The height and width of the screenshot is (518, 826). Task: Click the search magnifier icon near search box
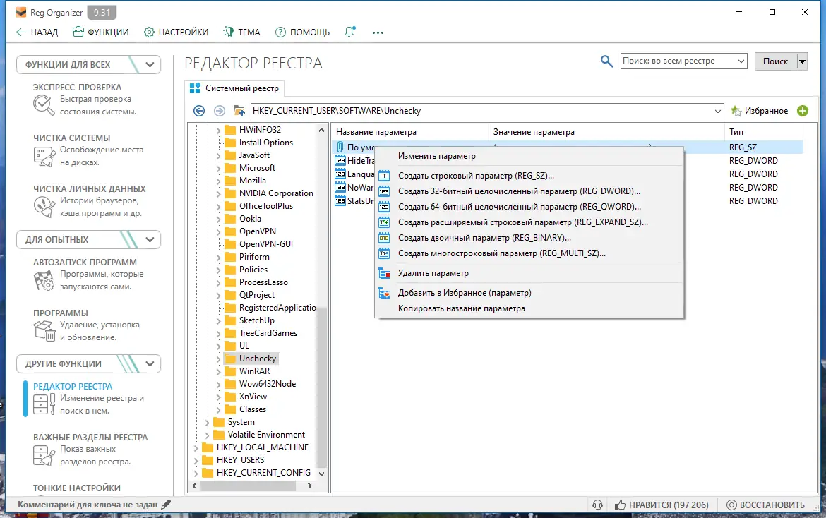coord(606,61)
